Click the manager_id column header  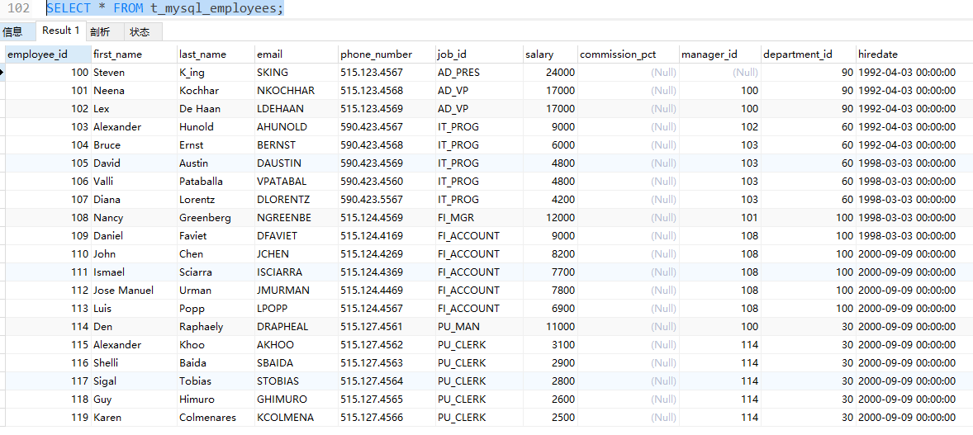click(x=719, y=54)
